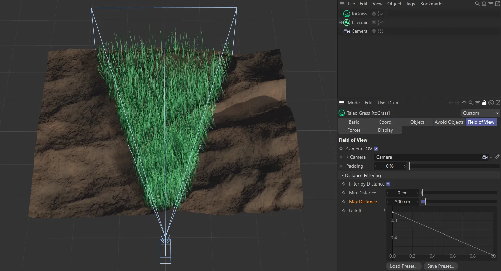
Task: Click the up arrow in Attribute Manager
Action: coord(464,103)
